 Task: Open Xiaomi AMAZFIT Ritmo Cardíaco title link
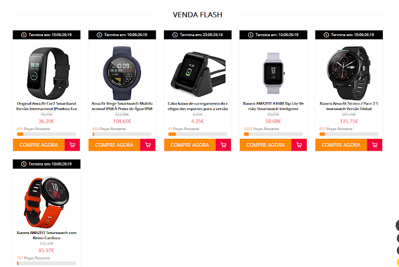coord(47,235)
